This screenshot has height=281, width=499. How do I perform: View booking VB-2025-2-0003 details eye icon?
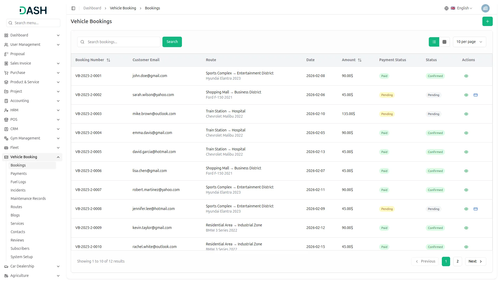[x=466, y=114]
